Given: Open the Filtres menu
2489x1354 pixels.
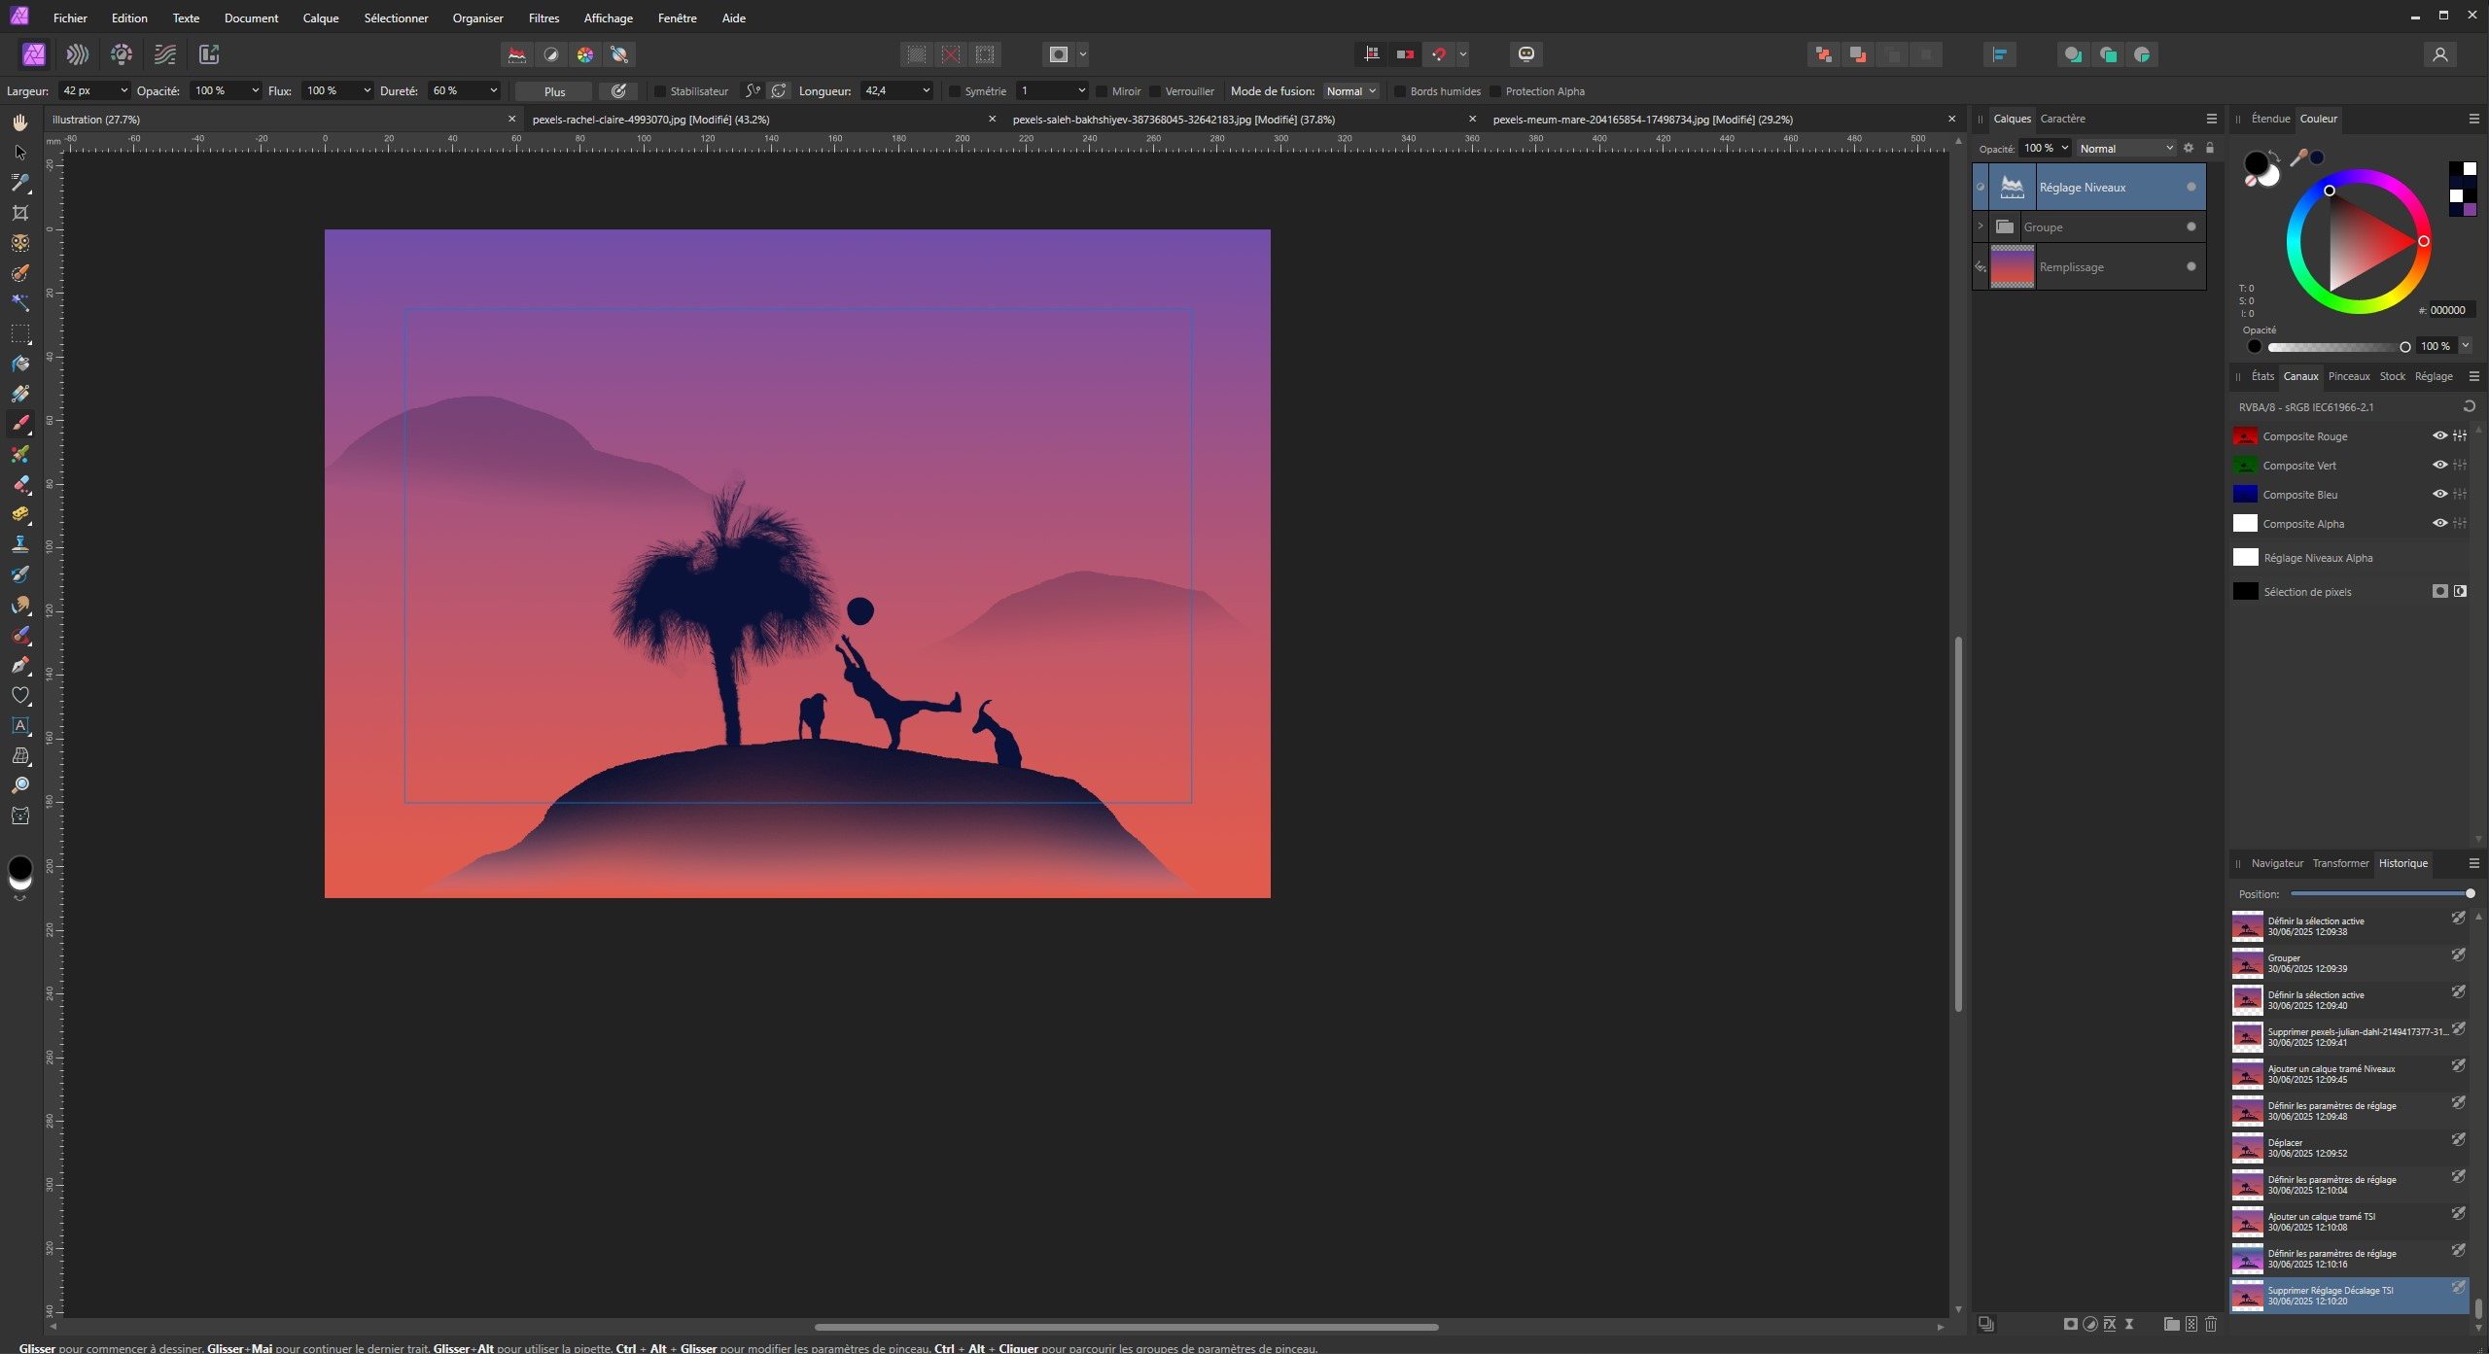Looking at the screenshot, I should tap(543, 17).
